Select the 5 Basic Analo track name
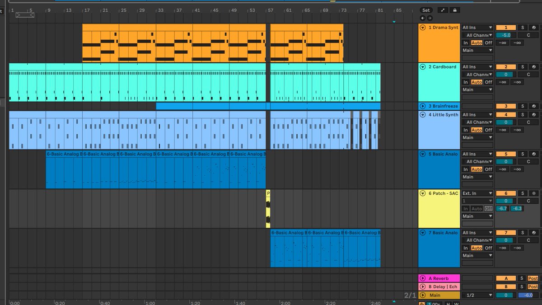 [x=443, y=154]
